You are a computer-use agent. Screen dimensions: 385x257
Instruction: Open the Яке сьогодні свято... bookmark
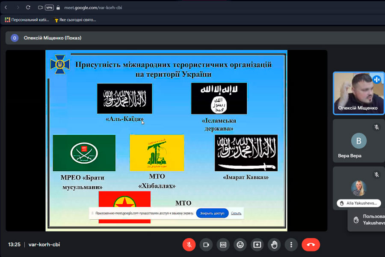click(75, 20)
